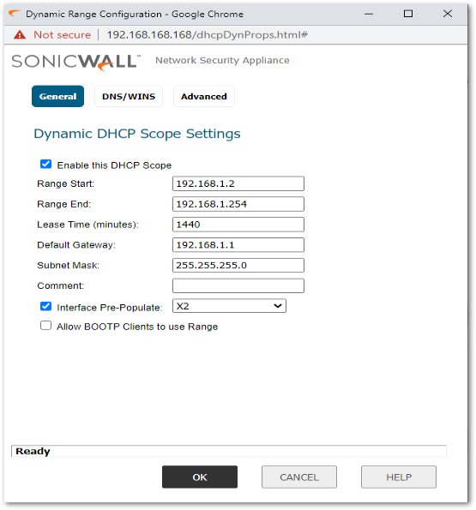Minimize the Dynamic Range Configuration window
476x510 pixels.
[x=369, y=14]
